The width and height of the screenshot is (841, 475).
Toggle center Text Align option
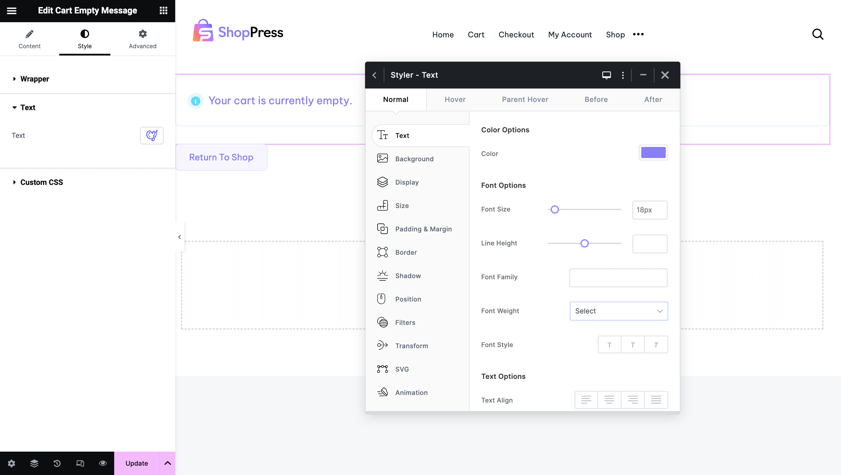(609, 400)
